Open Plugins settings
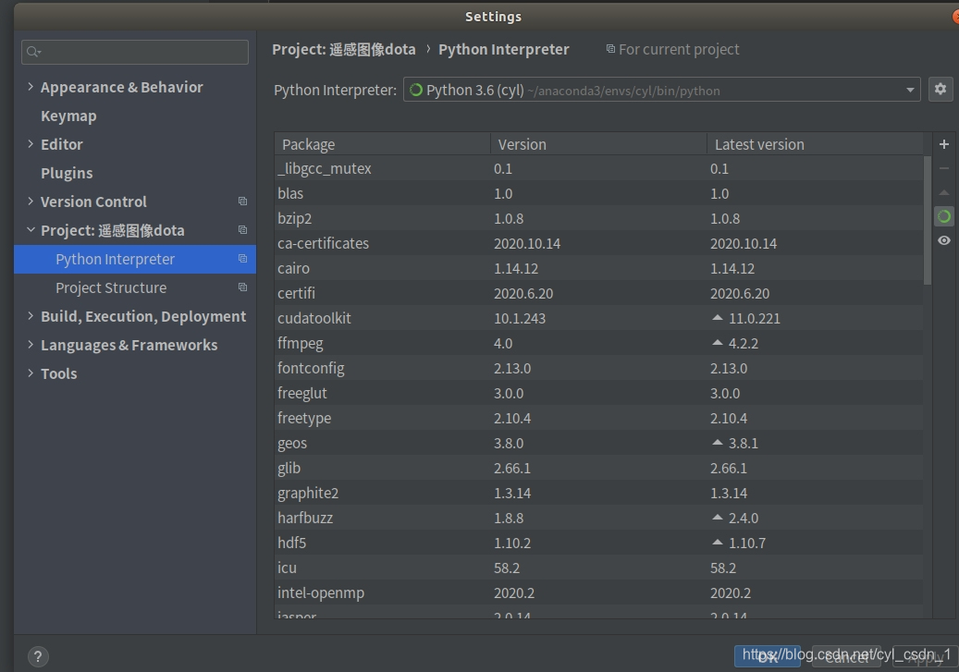This screenshot has height=672, width=959. (x=67, y=173)
